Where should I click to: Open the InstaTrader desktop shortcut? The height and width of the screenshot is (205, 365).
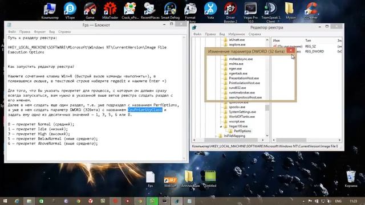coord(110,10)
